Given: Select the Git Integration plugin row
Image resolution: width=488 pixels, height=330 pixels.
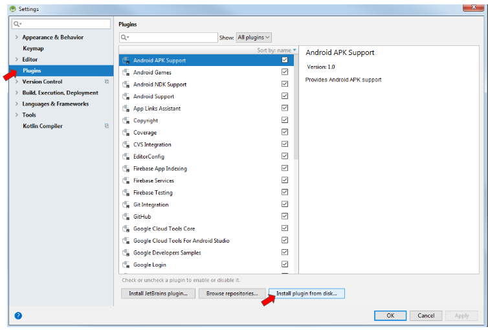Looking at the screenshot, I should (206, 204).
